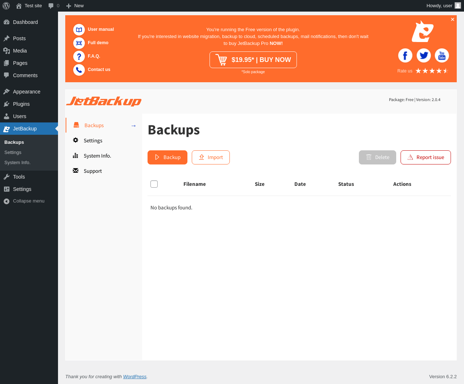The width and height of the screenshot is (464, 384).
Task: Click the arrow on the Backups tab
Action: [133, 126]
